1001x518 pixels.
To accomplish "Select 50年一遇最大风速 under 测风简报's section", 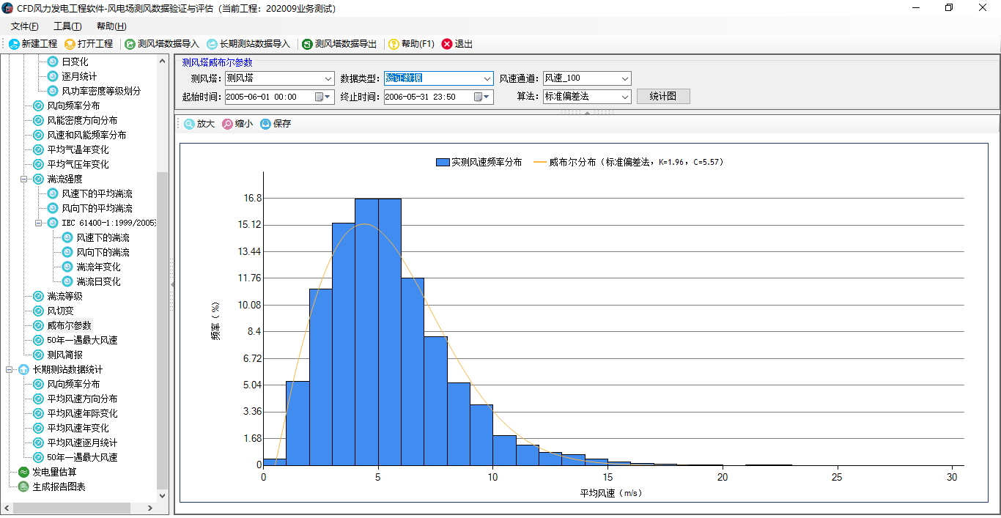I will pos(82,340).
